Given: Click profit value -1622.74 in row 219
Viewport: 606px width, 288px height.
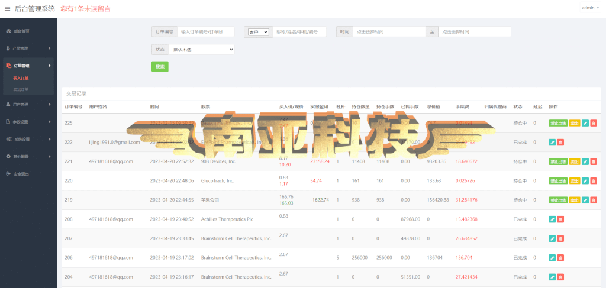Looking at the screenshot, I should pos(320,200).
